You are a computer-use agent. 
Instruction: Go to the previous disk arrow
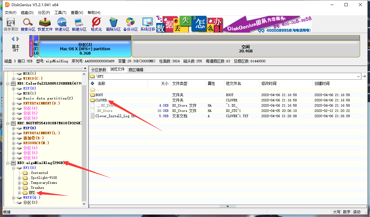pos(13,39)
